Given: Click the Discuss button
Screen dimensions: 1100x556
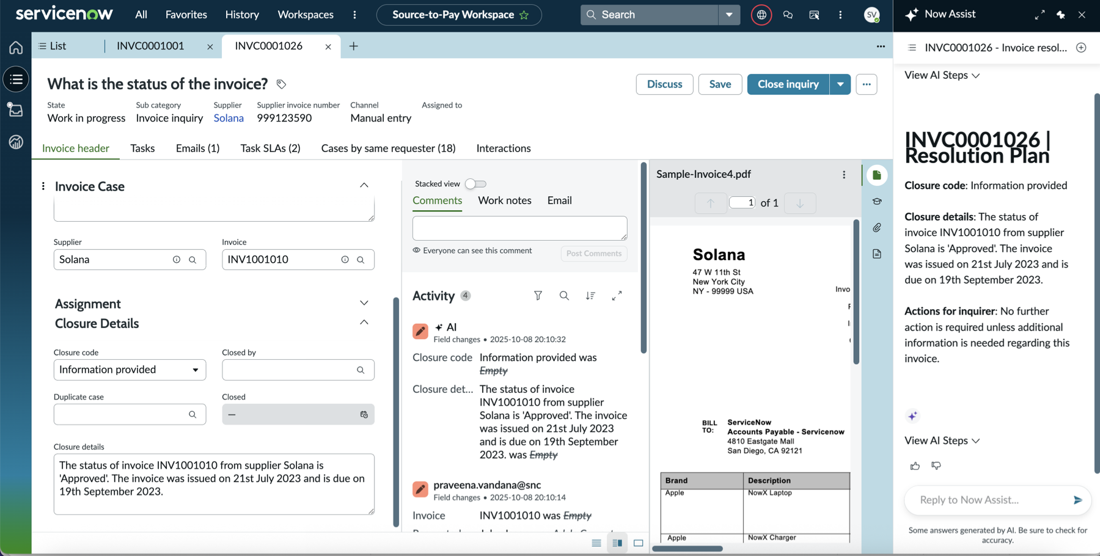Looking at the screenshot, I should point(664,84).
